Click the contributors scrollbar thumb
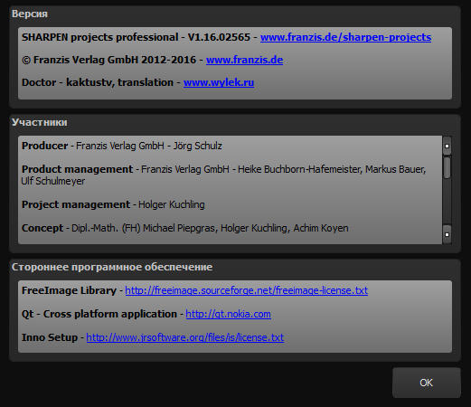Viewport: 471px width, 407px height. coord(447,167)
